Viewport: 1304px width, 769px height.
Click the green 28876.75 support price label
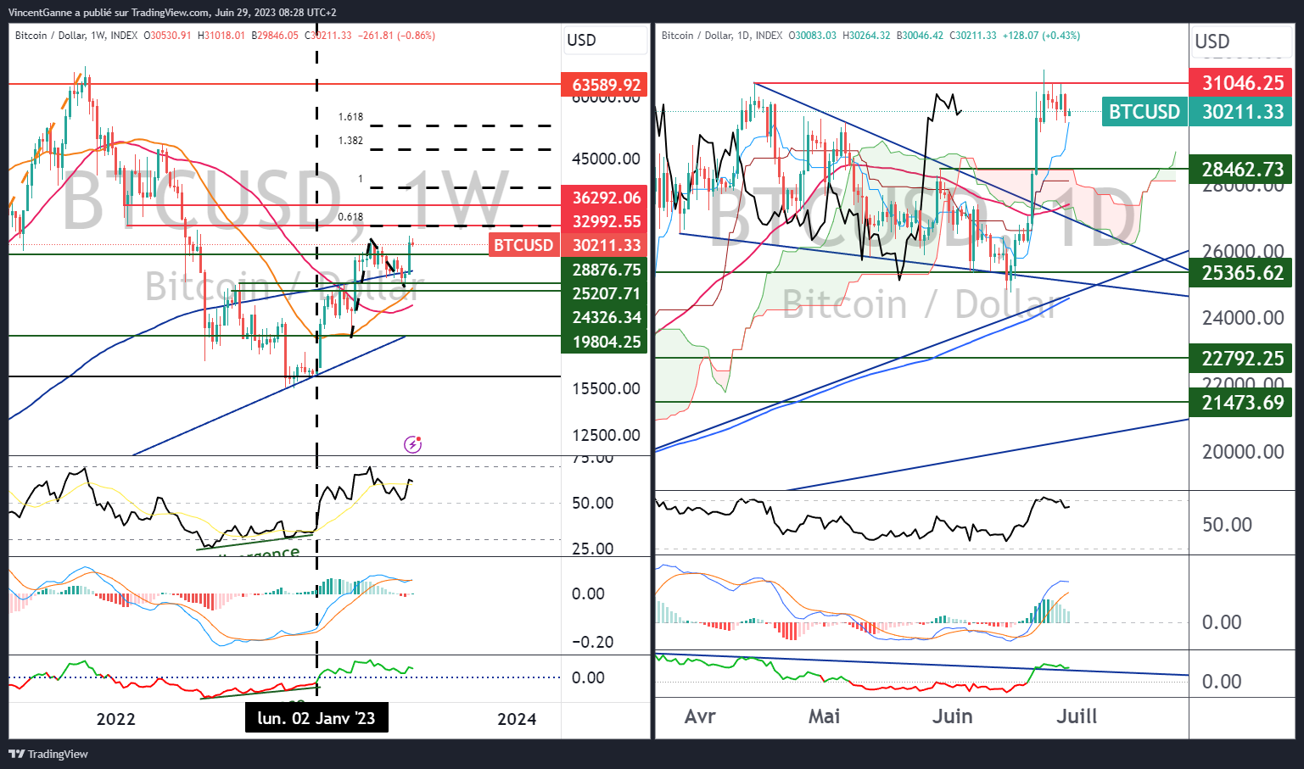(605, 270)
